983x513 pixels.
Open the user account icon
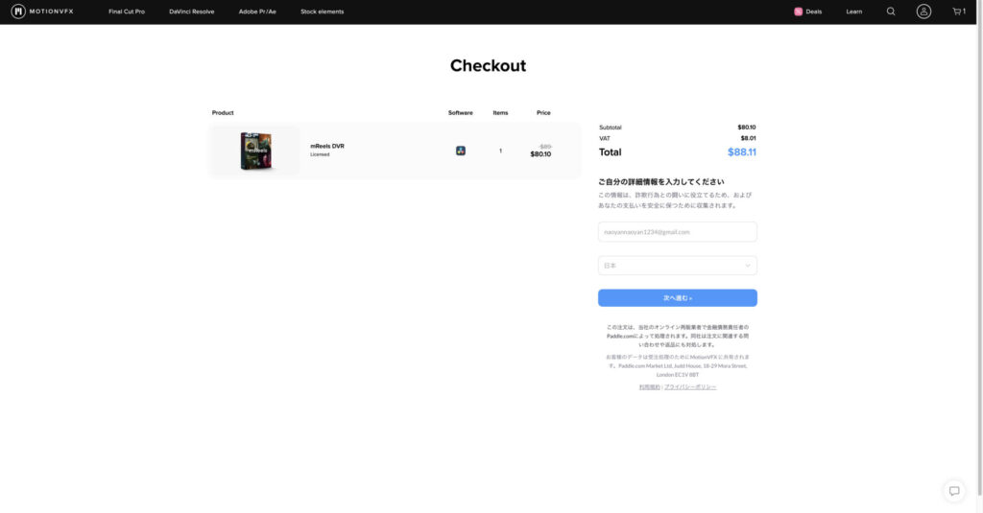(x=923, y=12)
